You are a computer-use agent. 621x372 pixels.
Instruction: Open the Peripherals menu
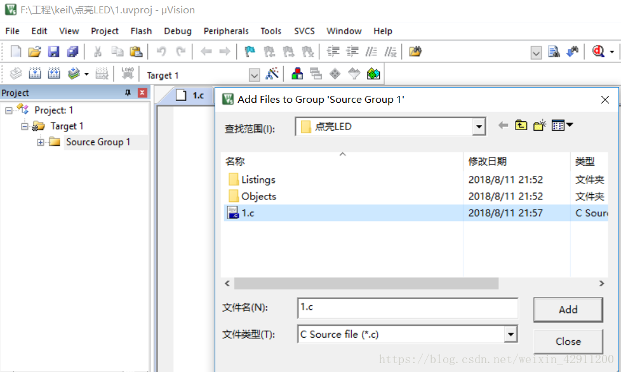point(226,31)
